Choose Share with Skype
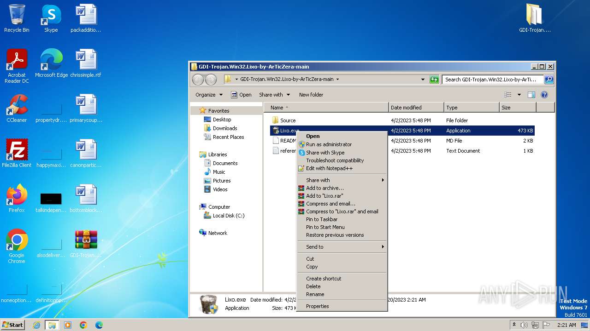Image resolution: width=590 pixels, height=331 pixels. tap(342, 153)
